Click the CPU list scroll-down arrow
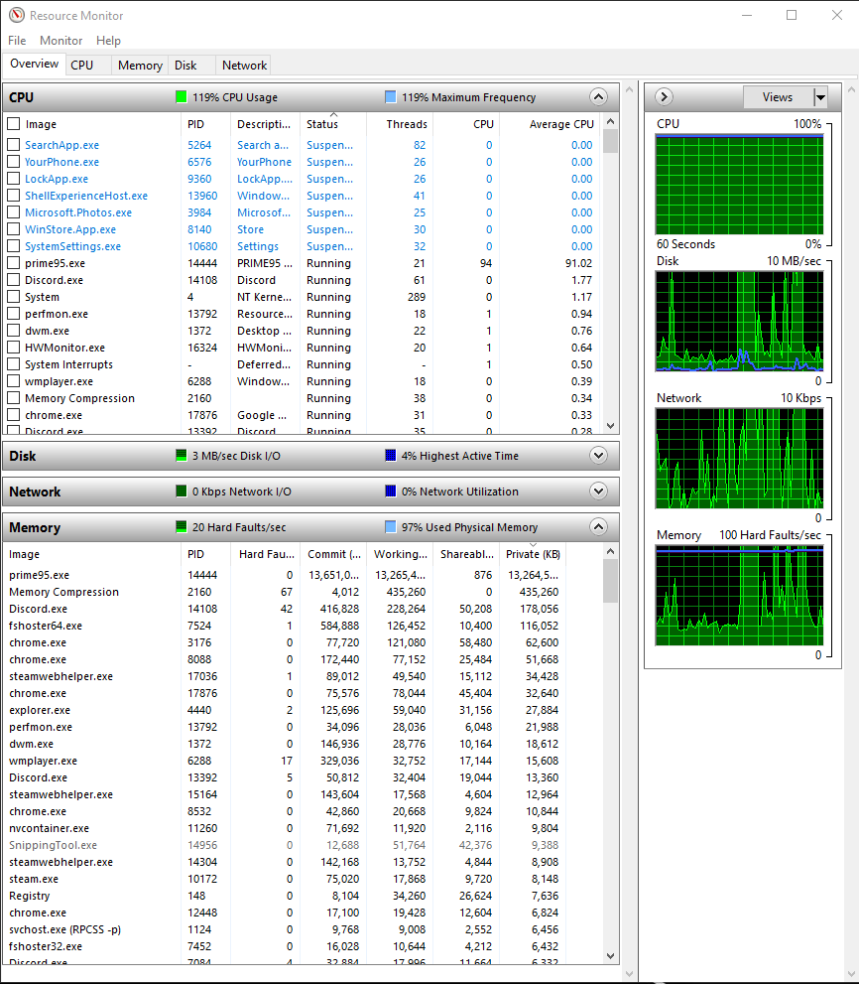 point(611,426)
